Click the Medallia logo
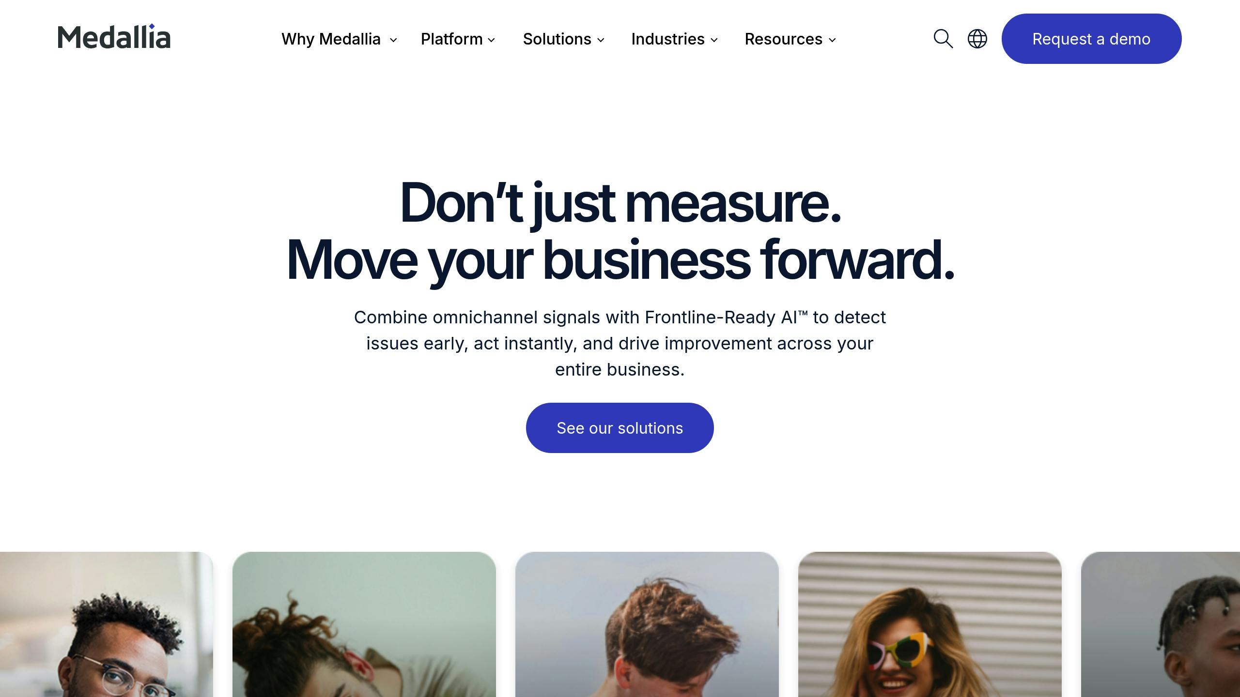Screen dimensions: 1240x697 click(114, 37)
